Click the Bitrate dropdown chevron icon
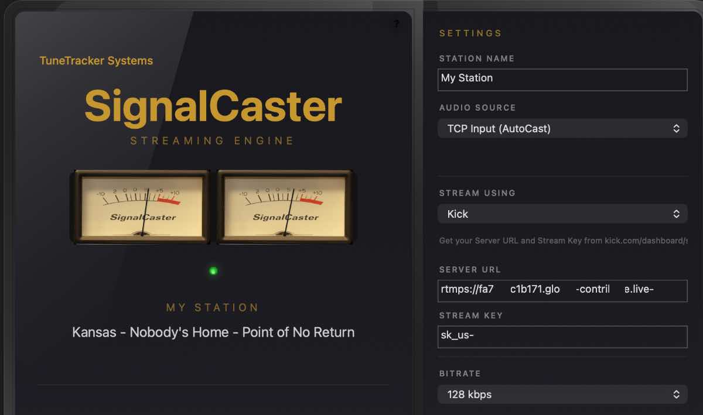 point(677,394)
